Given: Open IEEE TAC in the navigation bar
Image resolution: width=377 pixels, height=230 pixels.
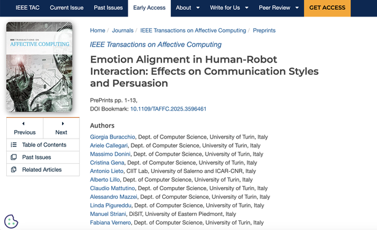Looking at the screenshot, I should point(28,8).
